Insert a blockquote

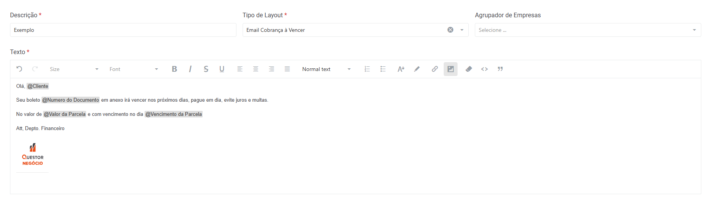[500, 69]
